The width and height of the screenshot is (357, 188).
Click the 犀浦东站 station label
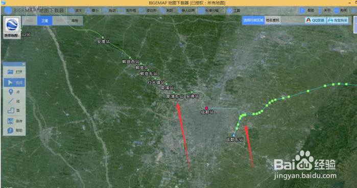tap(175, 97)
